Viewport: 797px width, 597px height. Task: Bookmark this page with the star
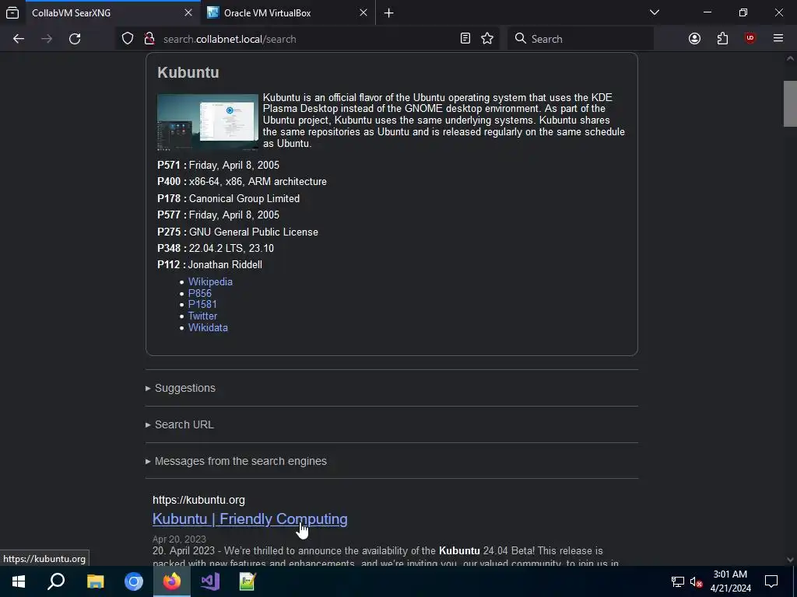click(x=487, y=39)
